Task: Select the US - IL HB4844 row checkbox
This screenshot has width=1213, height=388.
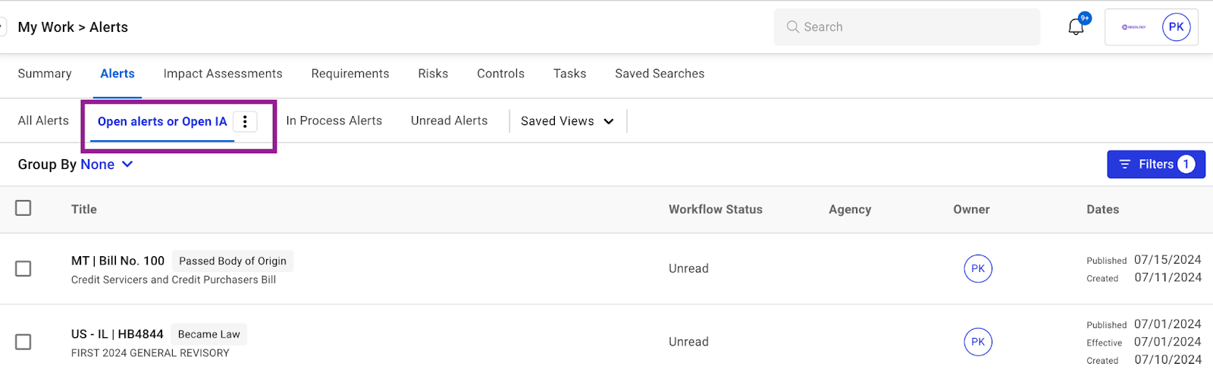Action: 24,342
